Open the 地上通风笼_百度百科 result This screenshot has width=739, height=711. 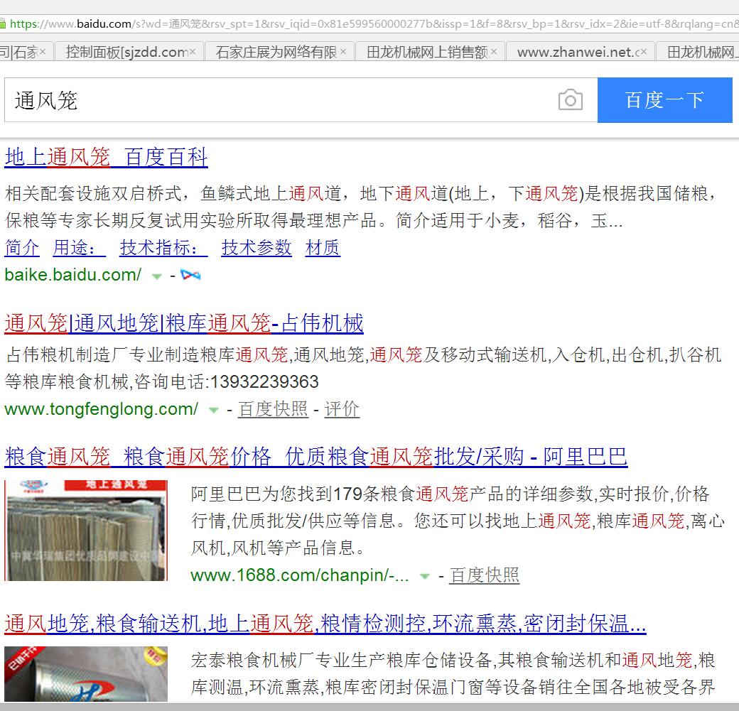tap(106, 157)
